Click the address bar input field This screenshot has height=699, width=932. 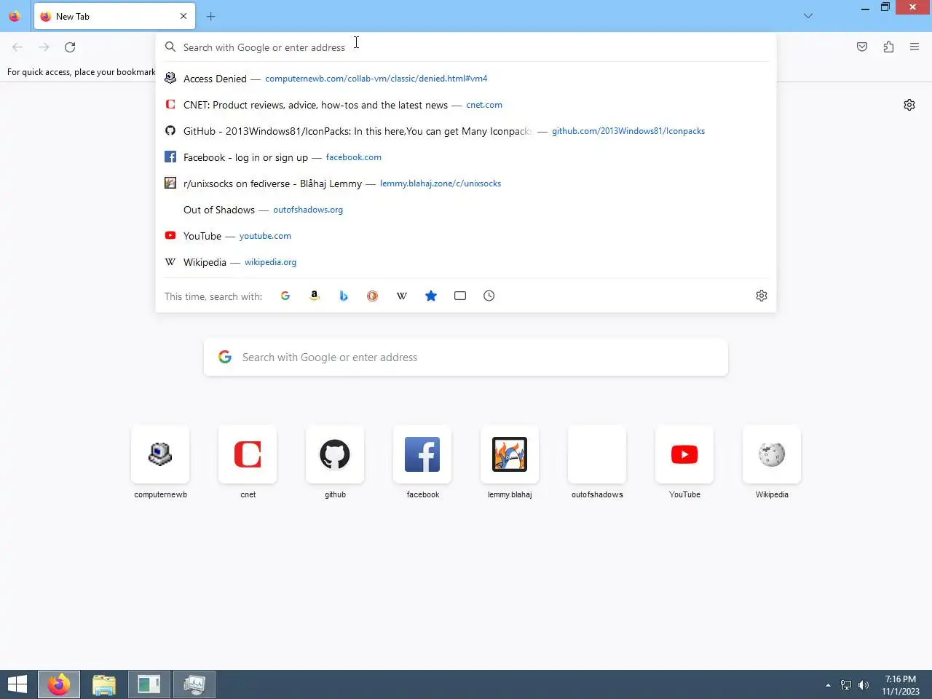point(466,47)
